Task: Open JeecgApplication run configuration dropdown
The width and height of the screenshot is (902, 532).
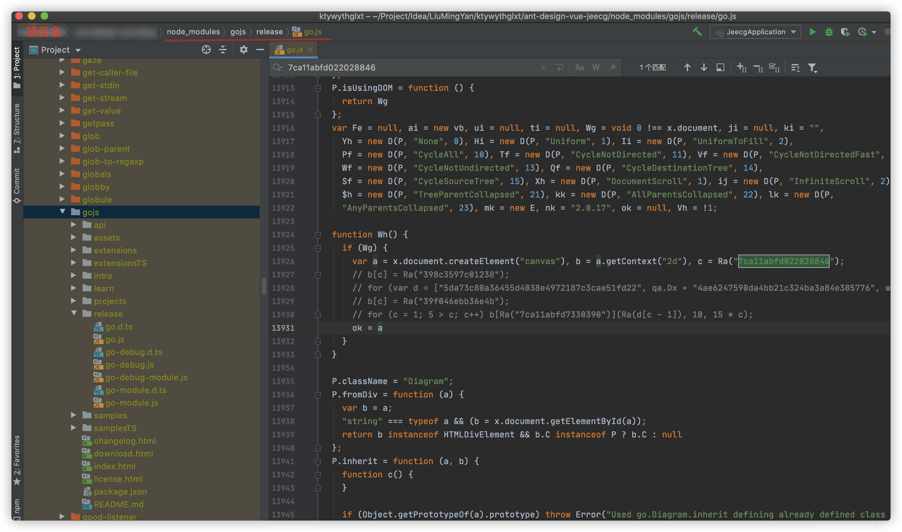Action: pos(755,32)
